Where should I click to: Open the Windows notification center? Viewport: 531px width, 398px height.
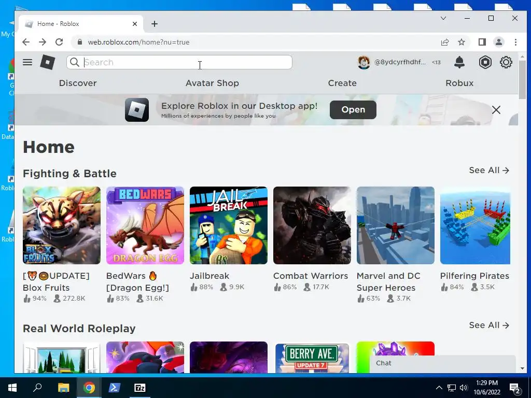tap(515, 388)
